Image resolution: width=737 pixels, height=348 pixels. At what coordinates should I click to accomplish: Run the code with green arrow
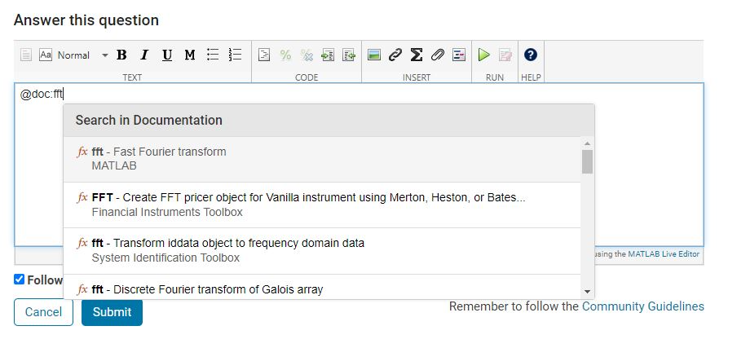pyautogui.click(x=484, y=55)
